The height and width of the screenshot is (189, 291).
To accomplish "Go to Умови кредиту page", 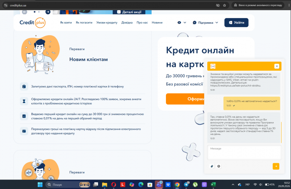I will tap(107, 23).
